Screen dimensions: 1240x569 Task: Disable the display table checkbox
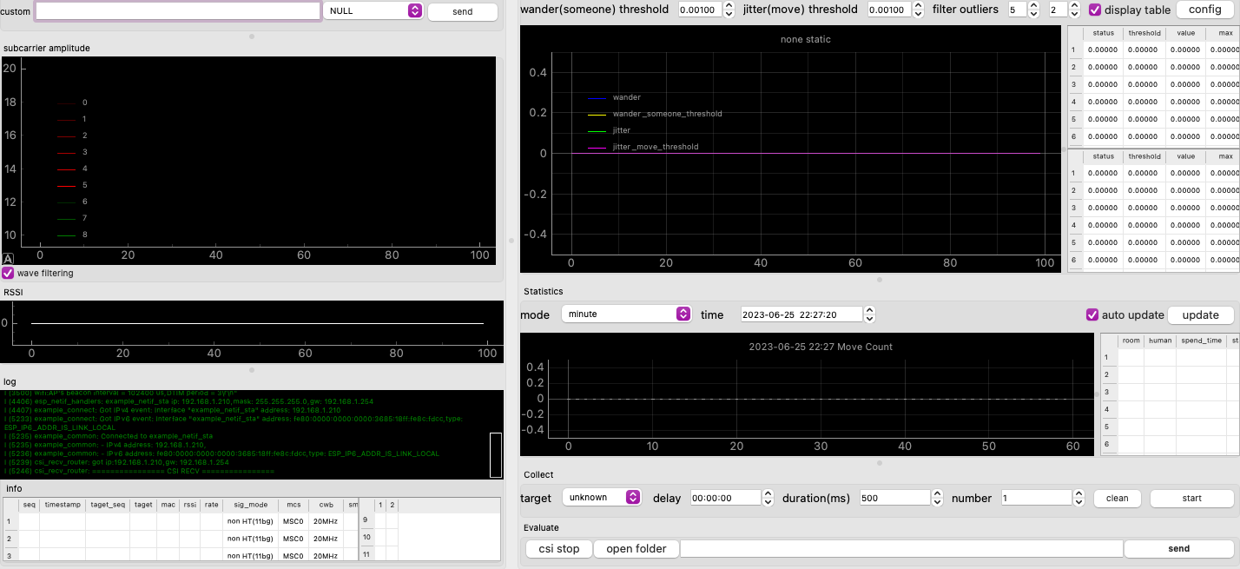tap(1096, 10)
